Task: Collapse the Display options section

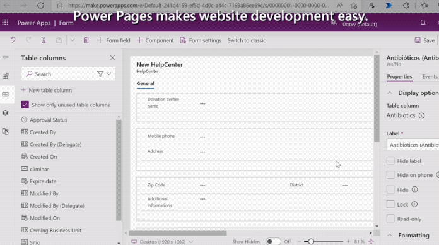Action: pyautogui.click(x=389, y=93)
